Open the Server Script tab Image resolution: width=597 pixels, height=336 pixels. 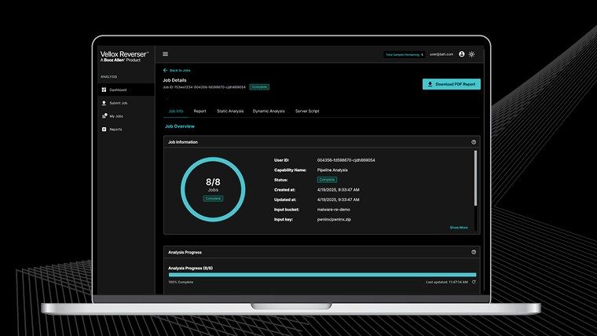pos(306,111)
